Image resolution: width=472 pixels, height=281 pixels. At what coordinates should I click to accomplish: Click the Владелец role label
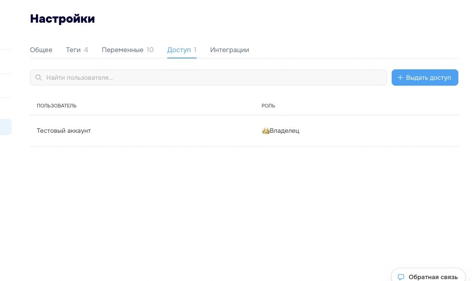285,131
